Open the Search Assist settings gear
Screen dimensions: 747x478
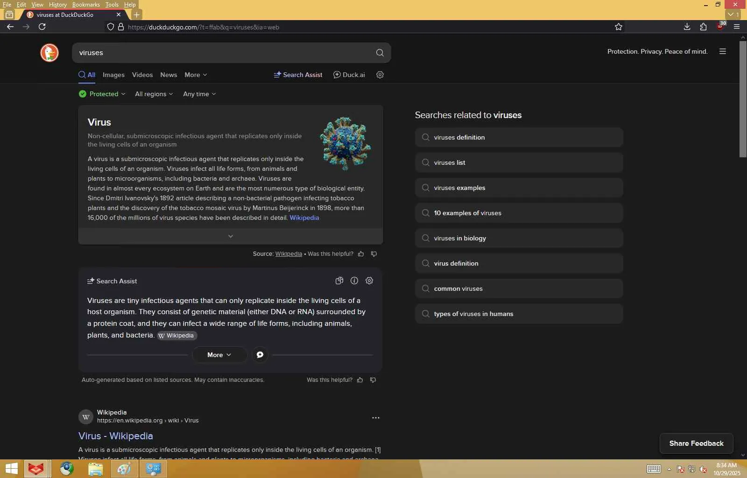click(x=369, y=281)
